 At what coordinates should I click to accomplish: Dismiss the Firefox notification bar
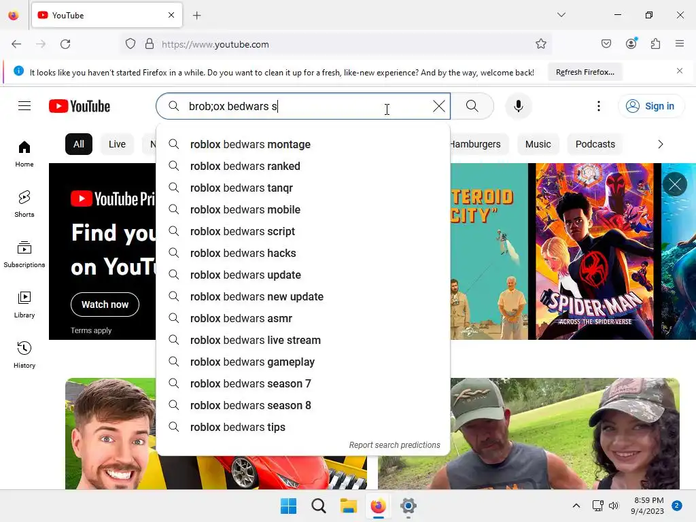(680, 71)
